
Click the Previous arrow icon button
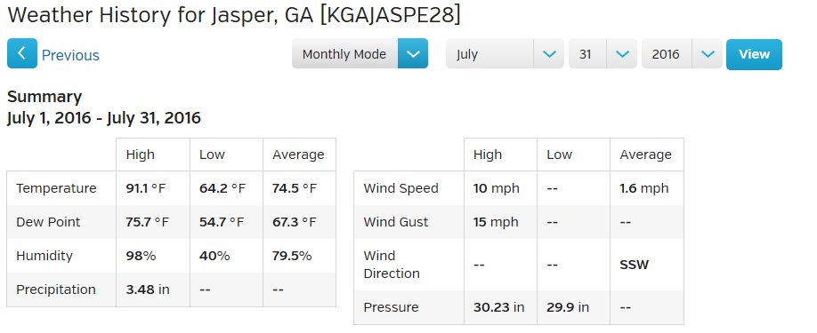[22, 53]
